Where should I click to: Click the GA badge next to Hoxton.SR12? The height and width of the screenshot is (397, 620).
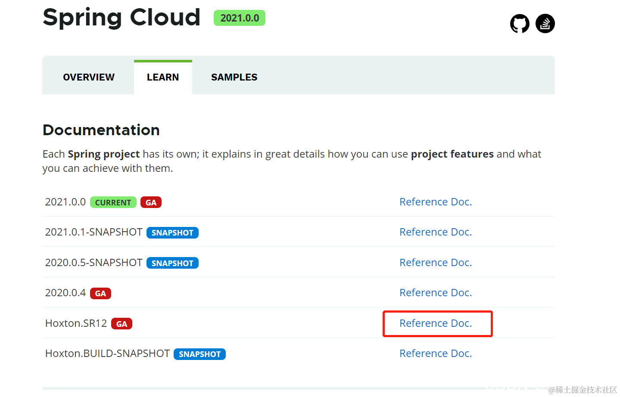pyautogui.click(x=122, y=324)
